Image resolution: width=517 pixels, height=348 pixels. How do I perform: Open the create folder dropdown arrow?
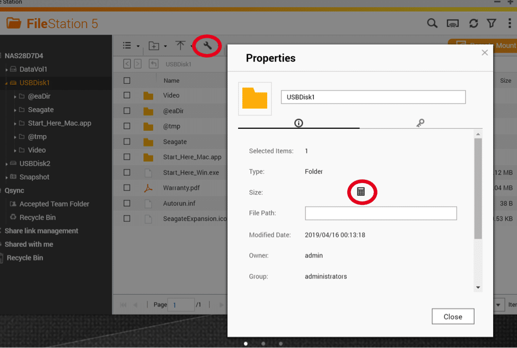click(165, 46)
